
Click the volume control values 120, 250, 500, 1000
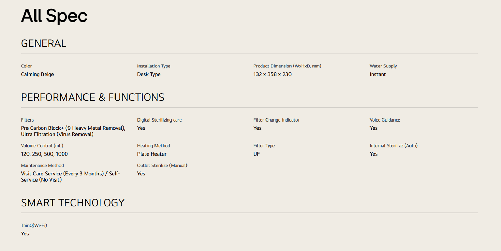(x=44, y=154)
